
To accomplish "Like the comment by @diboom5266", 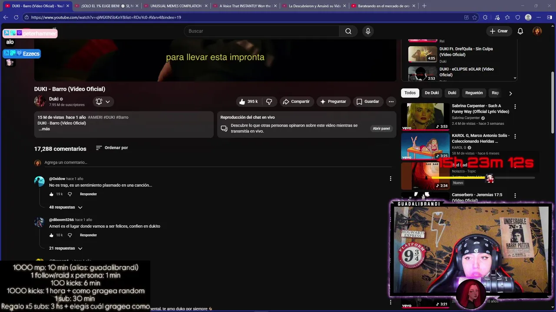I will pos(51,235).
